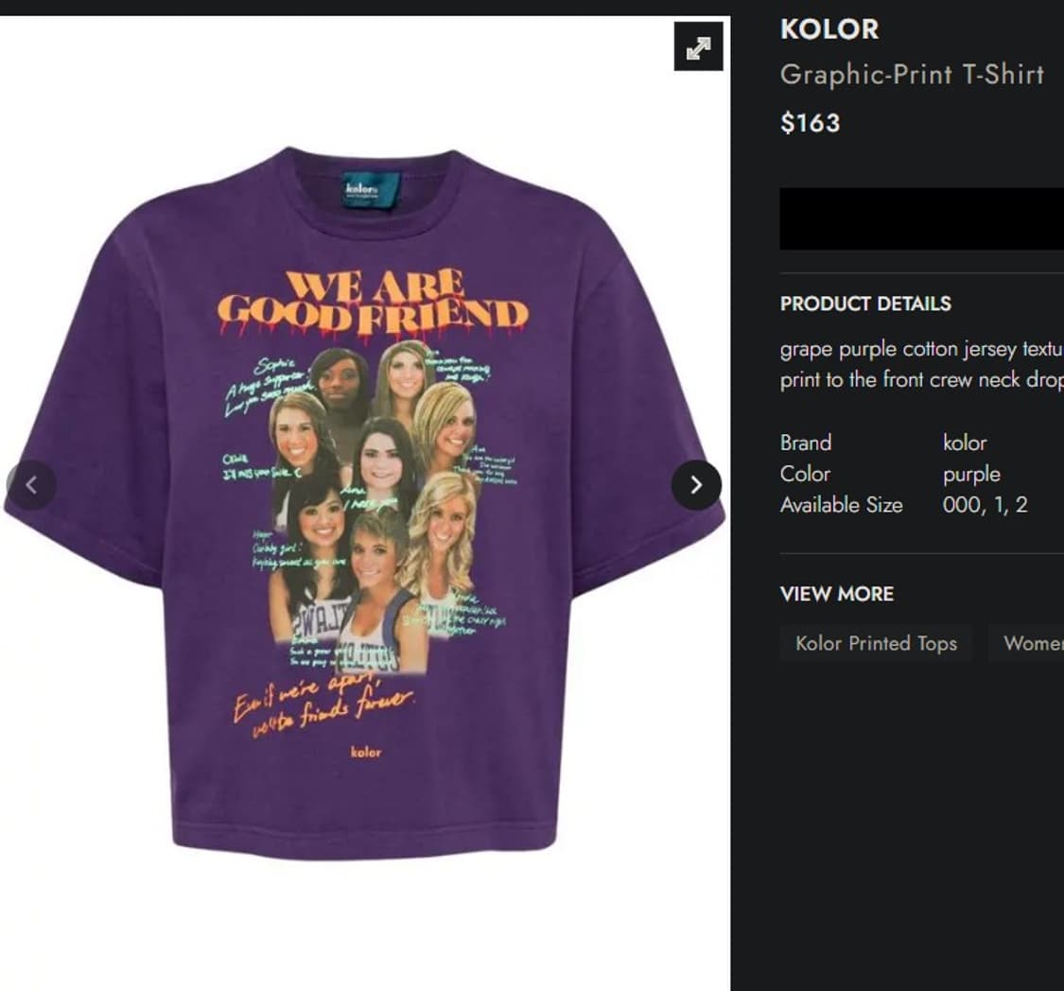Go back to the previous product image

(31, 485)
